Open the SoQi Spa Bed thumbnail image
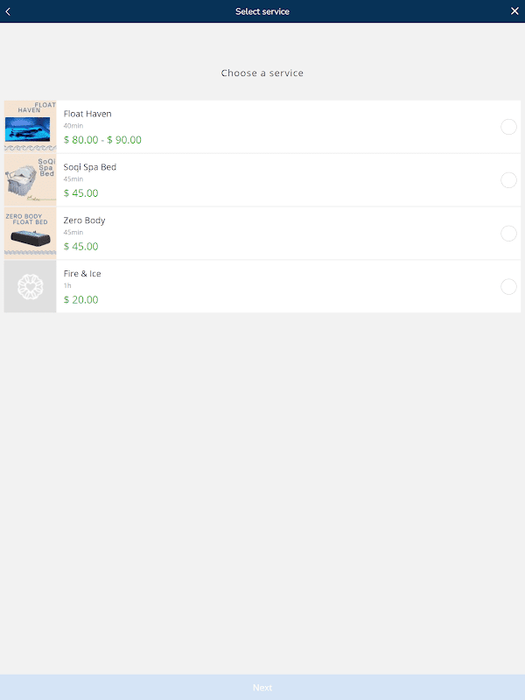Viewport: 525px width, 700px height. click(x=31, y=180)
